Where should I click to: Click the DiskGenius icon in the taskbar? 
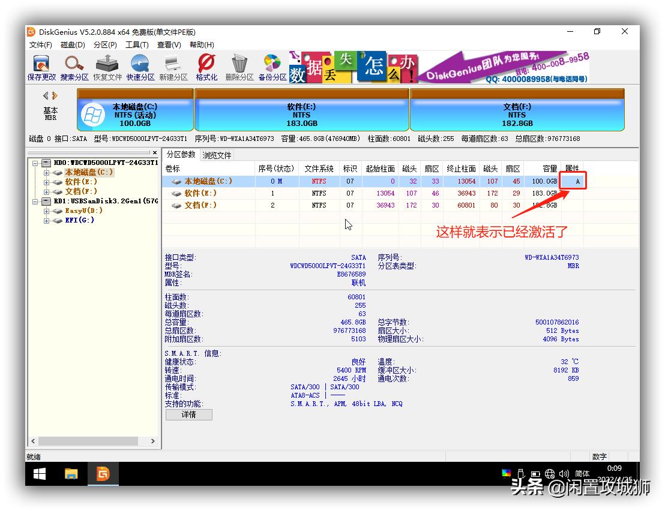tap(103, 474)
